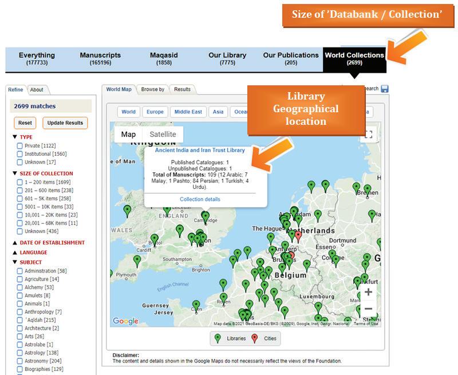Click the World region button
458x375 pixels.
click(128, 112)
